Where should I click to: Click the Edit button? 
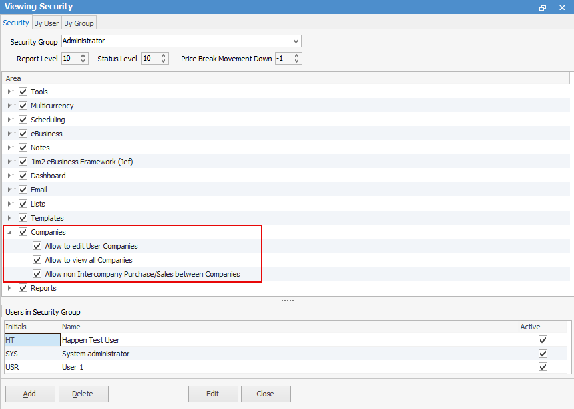click(x=213, y=394)
